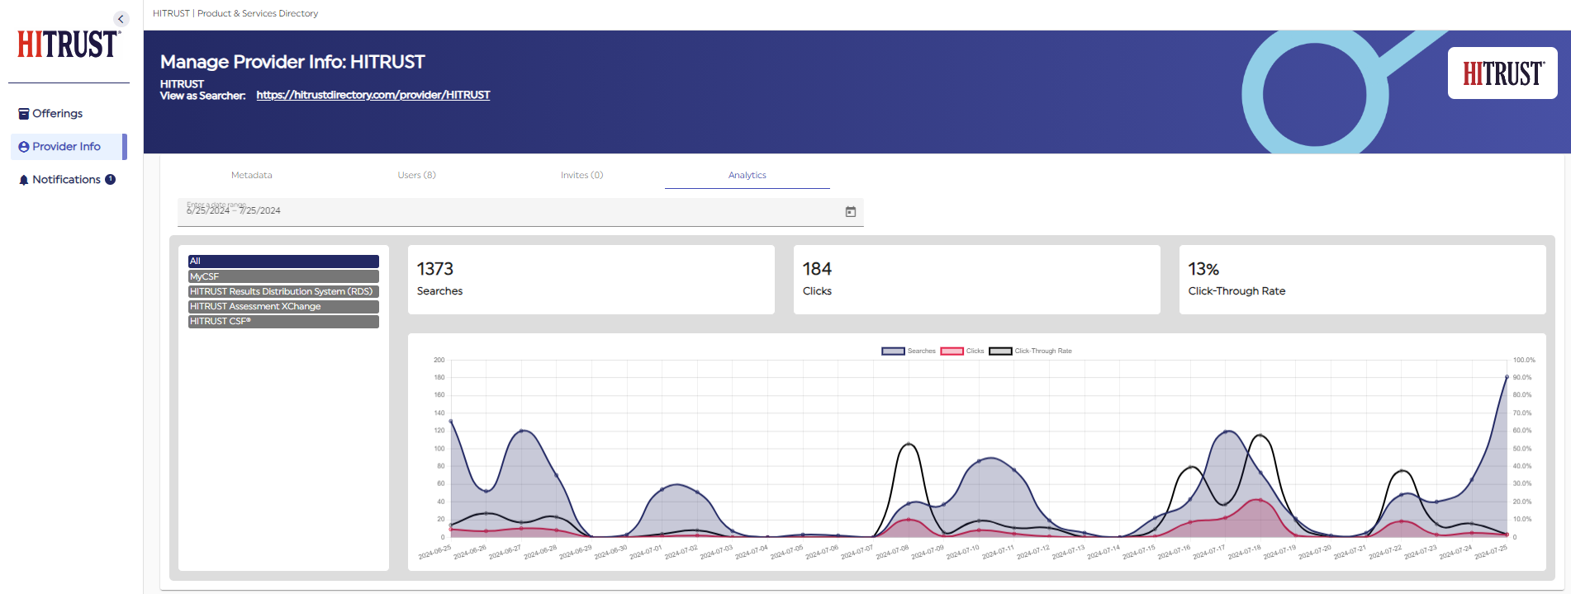Filter analytics by HITRUST CSF
Viewport: 1571px width, 594px height.
pos(283,321)
